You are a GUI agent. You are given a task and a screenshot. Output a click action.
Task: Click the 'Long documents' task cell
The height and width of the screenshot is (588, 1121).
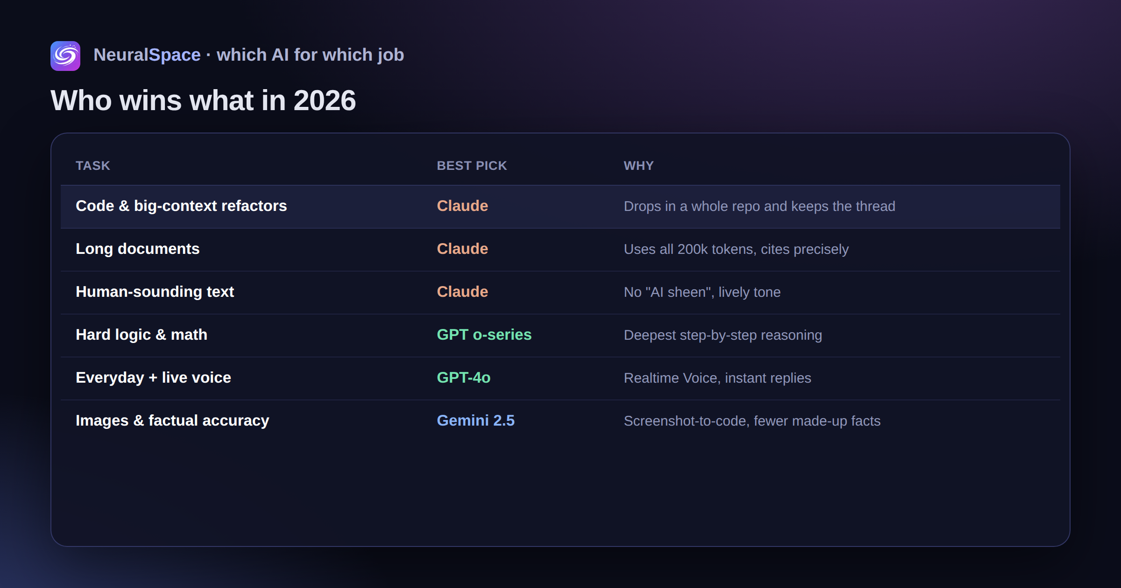point(138,249)
